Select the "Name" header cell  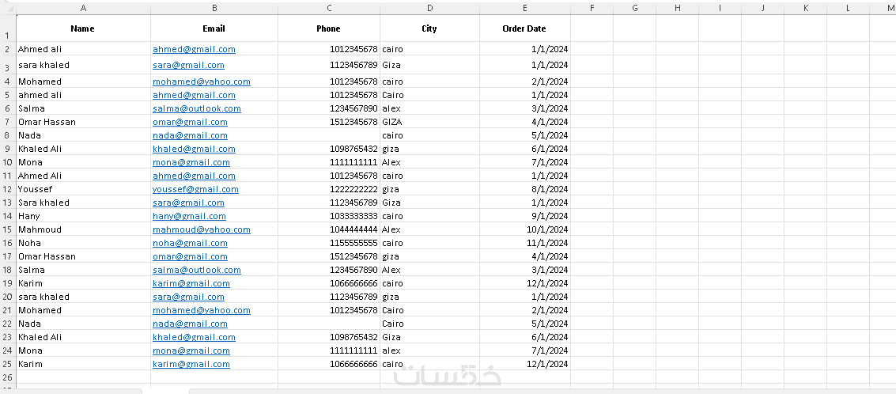(x=82, y=28)
